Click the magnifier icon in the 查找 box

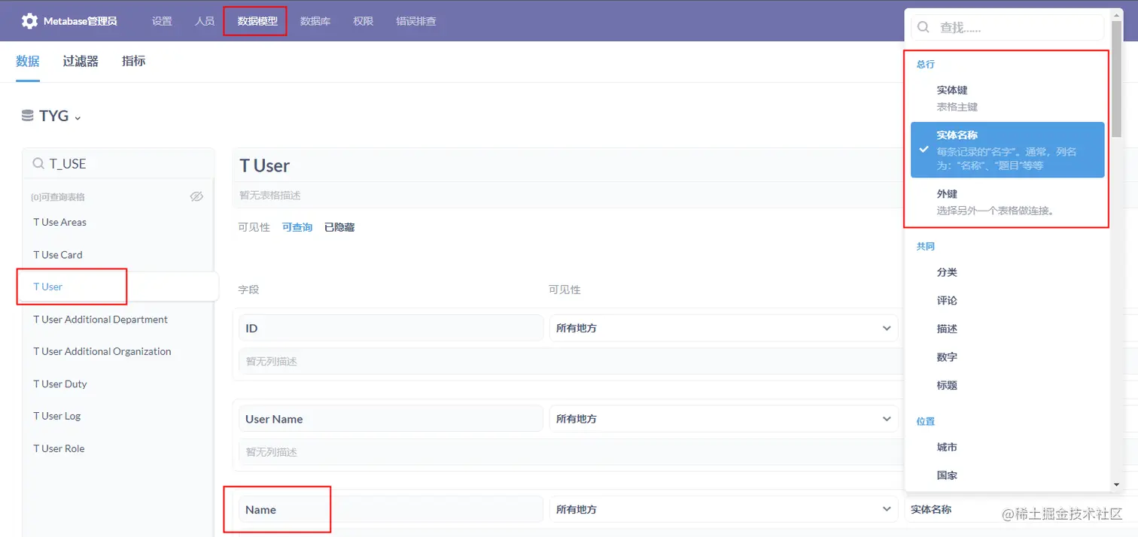(x=923, y=28)
